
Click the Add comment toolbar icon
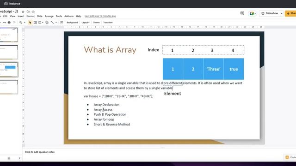pyautogui.click(x=62, y=23)
